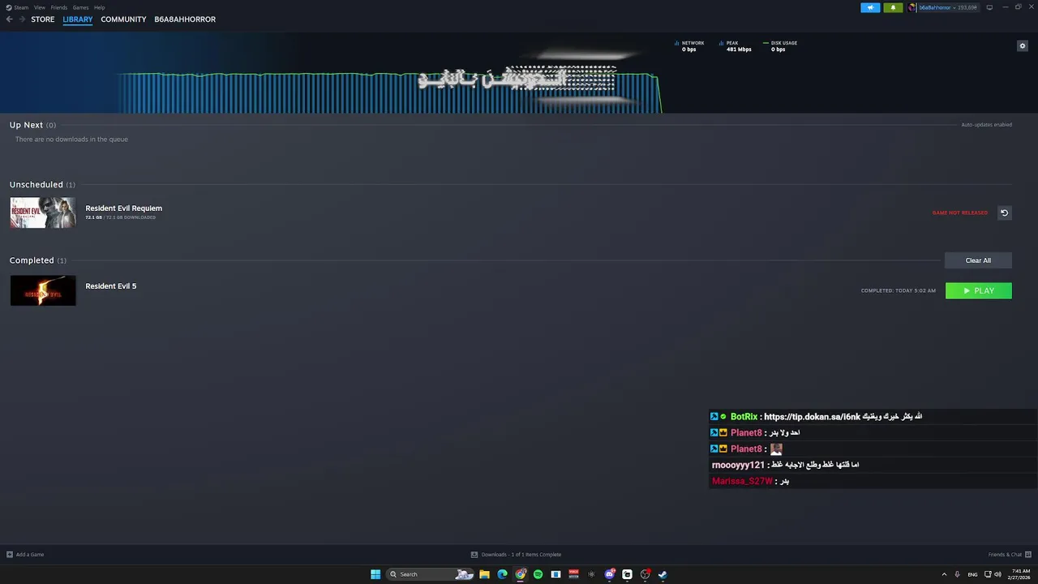
Task: Click the blue announcements megaphone button
Action: pyautogui.click(x=870, y=7)
